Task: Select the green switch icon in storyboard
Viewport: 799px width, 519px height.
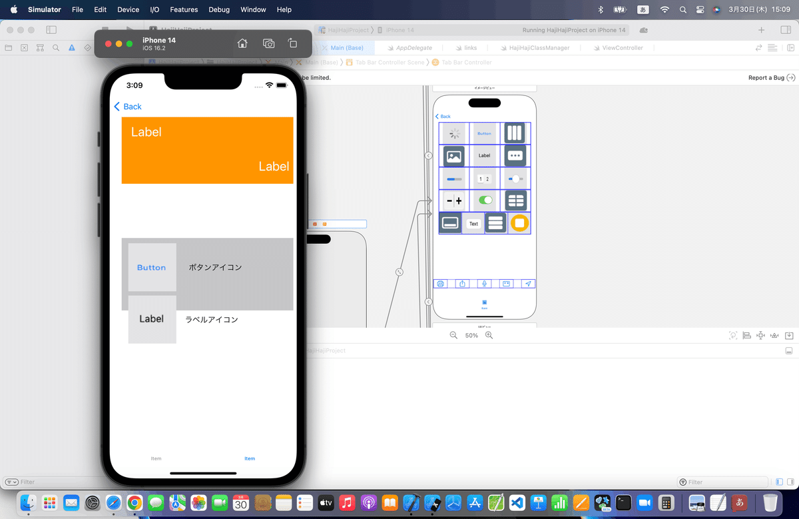Action: [484, 201]
